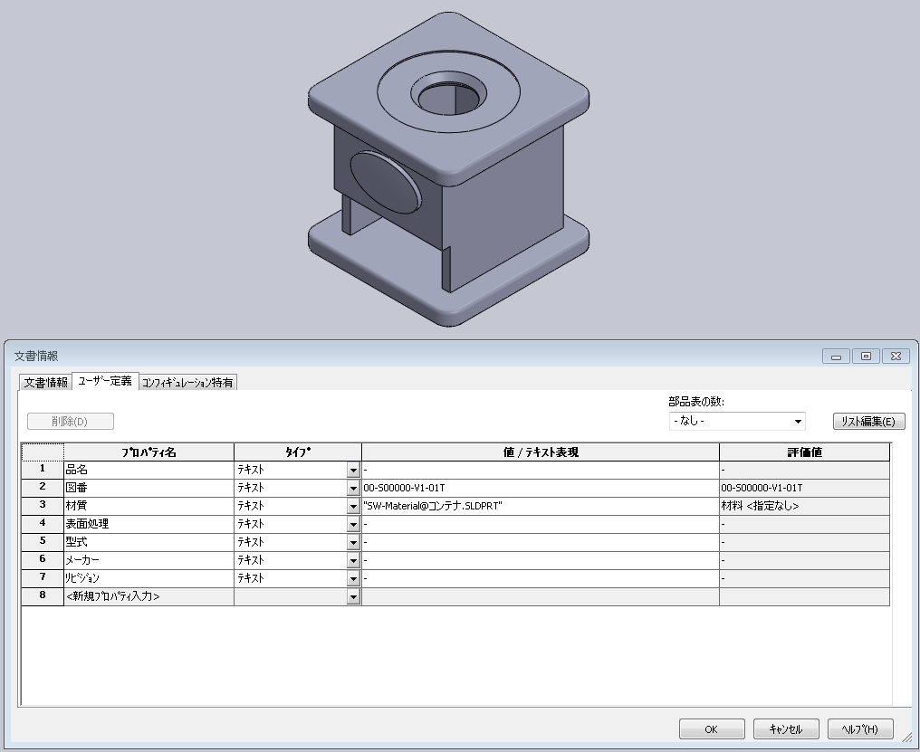Image resolution: width=920 pixels, height=752 pixels.
Task: Click the 表面処理 property name cell
Action: click(149, 524)
